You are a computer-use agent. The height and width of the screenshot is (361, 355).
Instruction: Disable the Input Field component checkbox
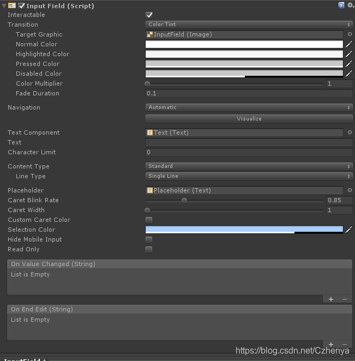point(22,6)
